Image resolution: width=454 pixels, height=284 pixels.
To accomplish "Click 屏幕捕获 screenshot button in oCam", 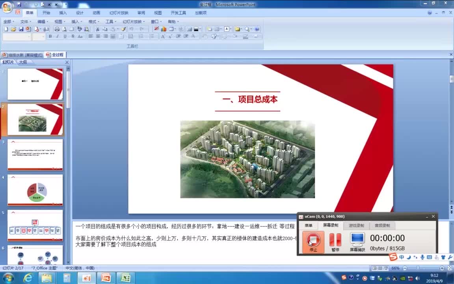I will click(x=357, y=242).
